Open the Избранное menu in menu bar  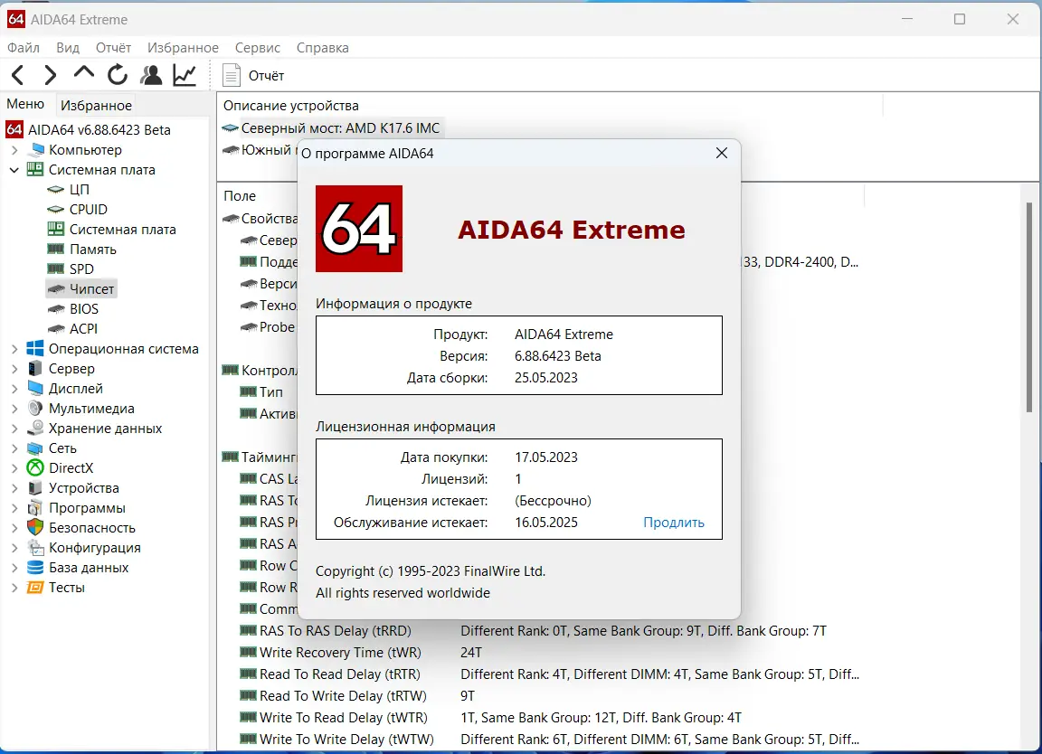(183, 48)
